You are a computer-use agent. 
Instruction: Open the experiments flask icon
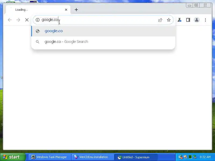179,20
